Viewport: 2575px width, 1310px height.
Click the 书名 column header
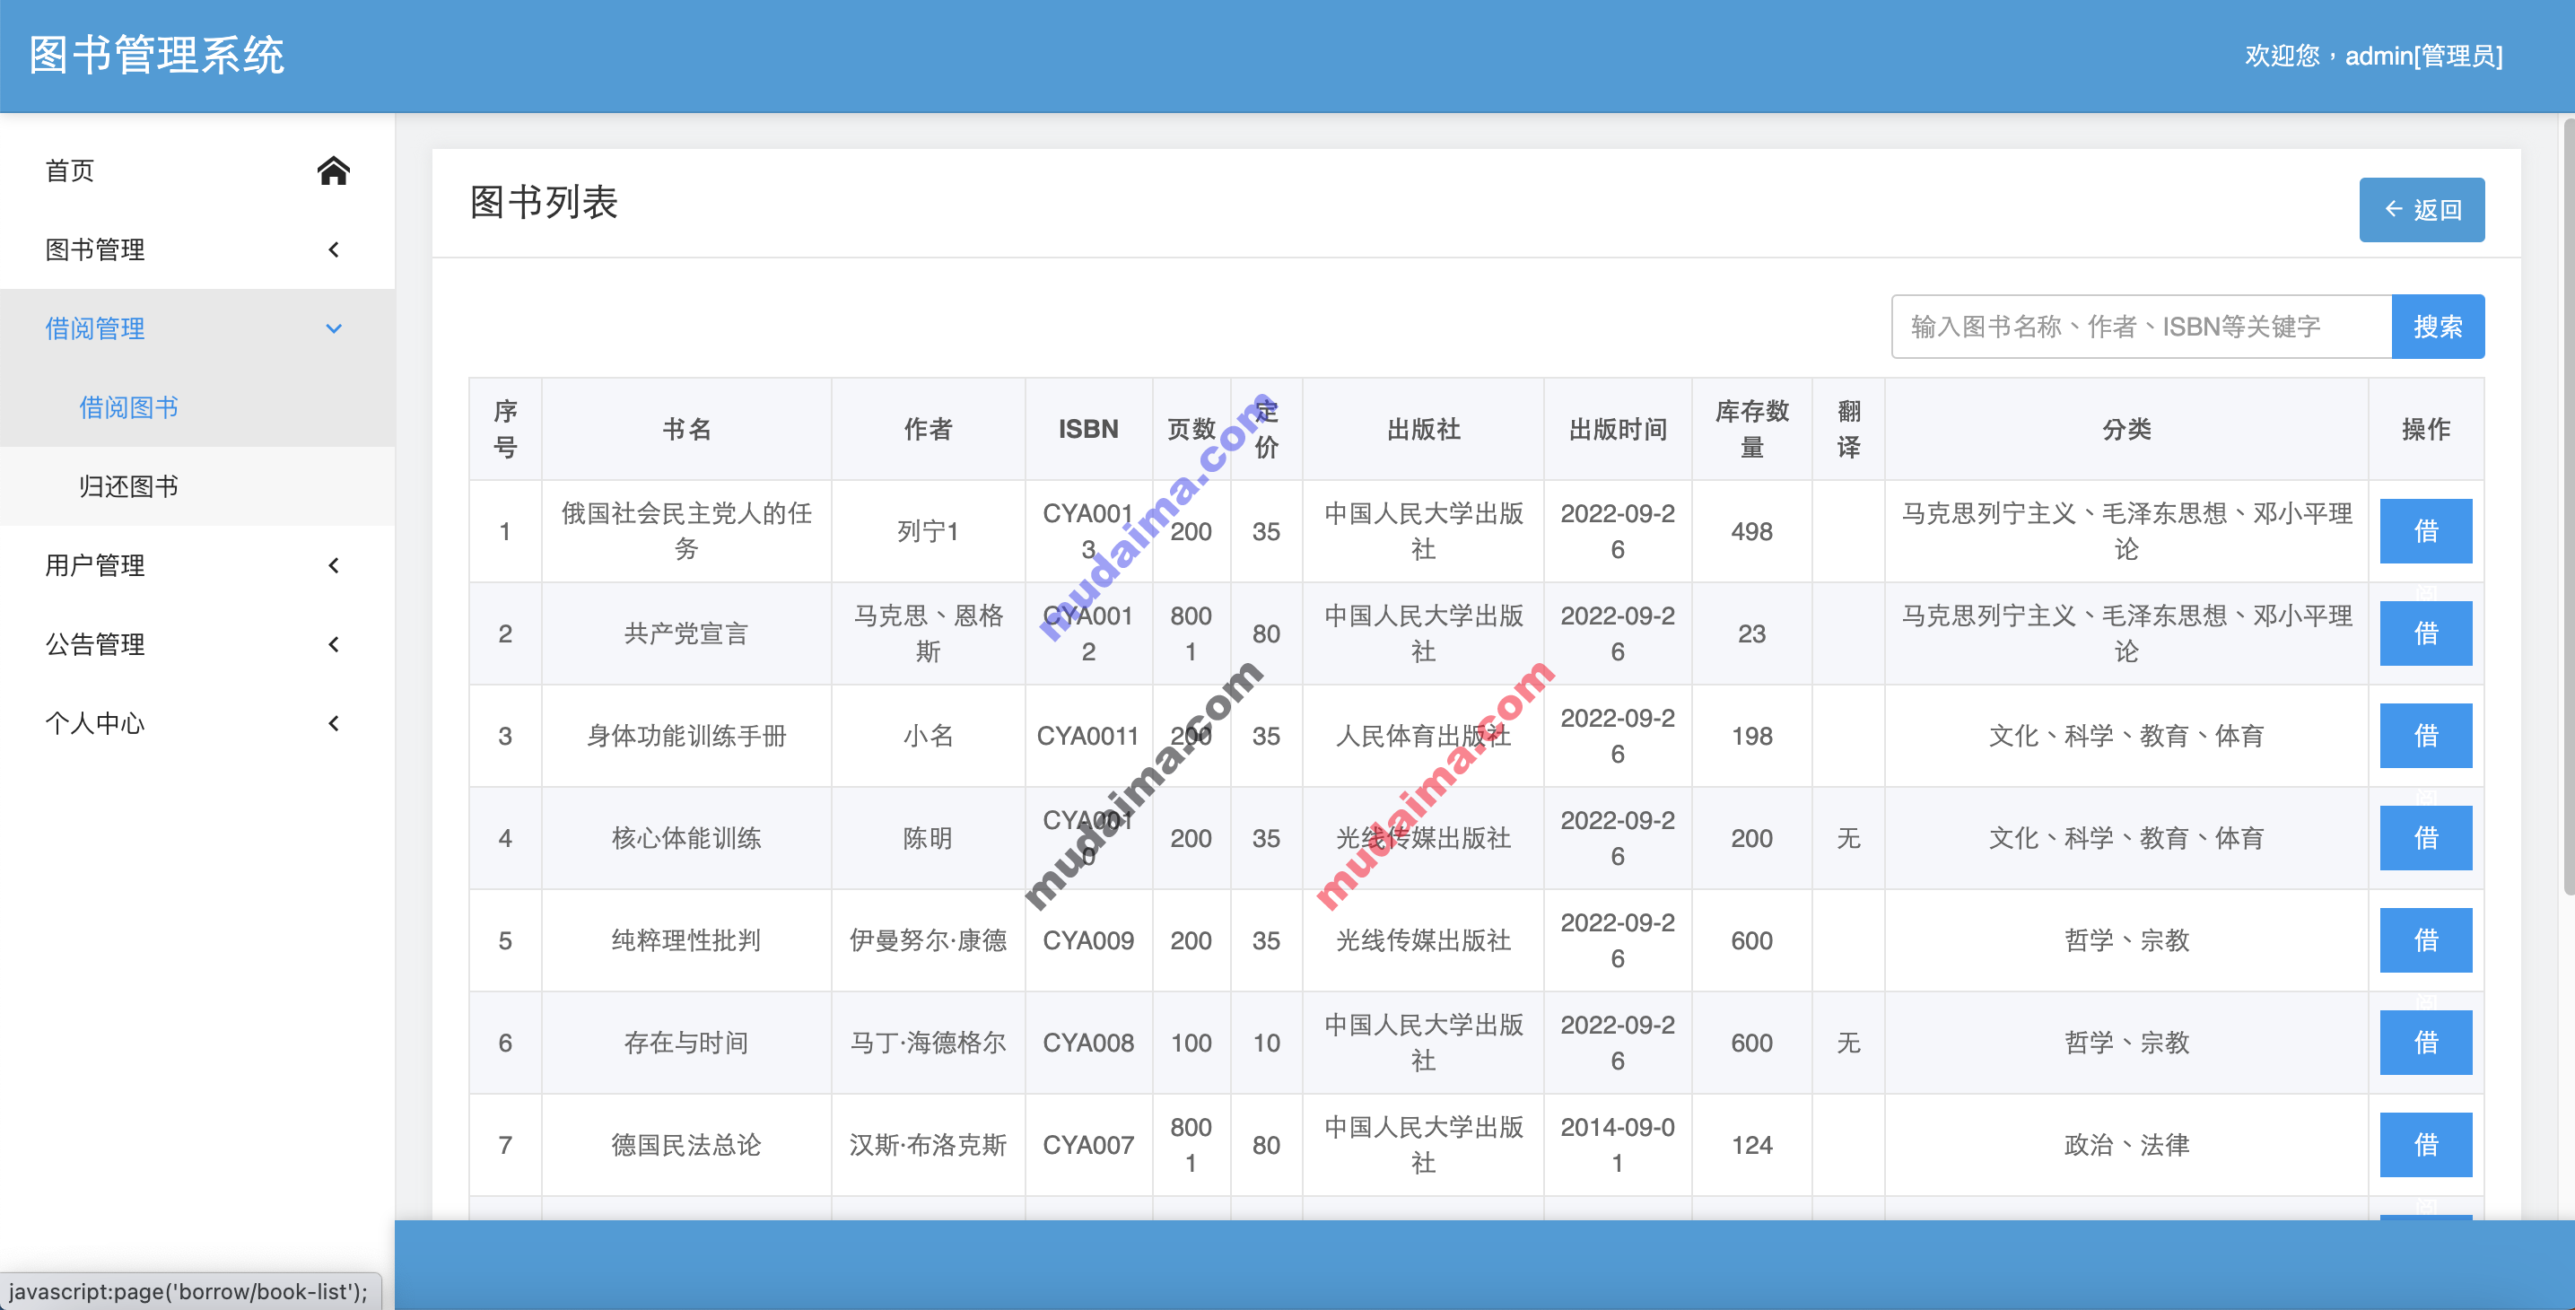(686, 429)
